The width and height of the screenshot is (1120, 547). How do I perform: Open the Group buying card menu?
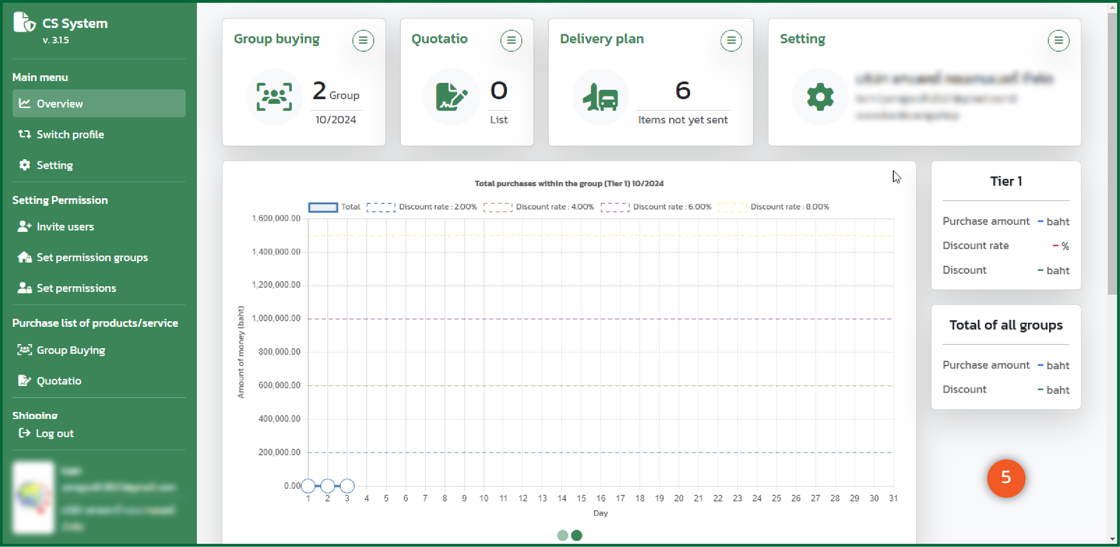click(x=363, y=41)
